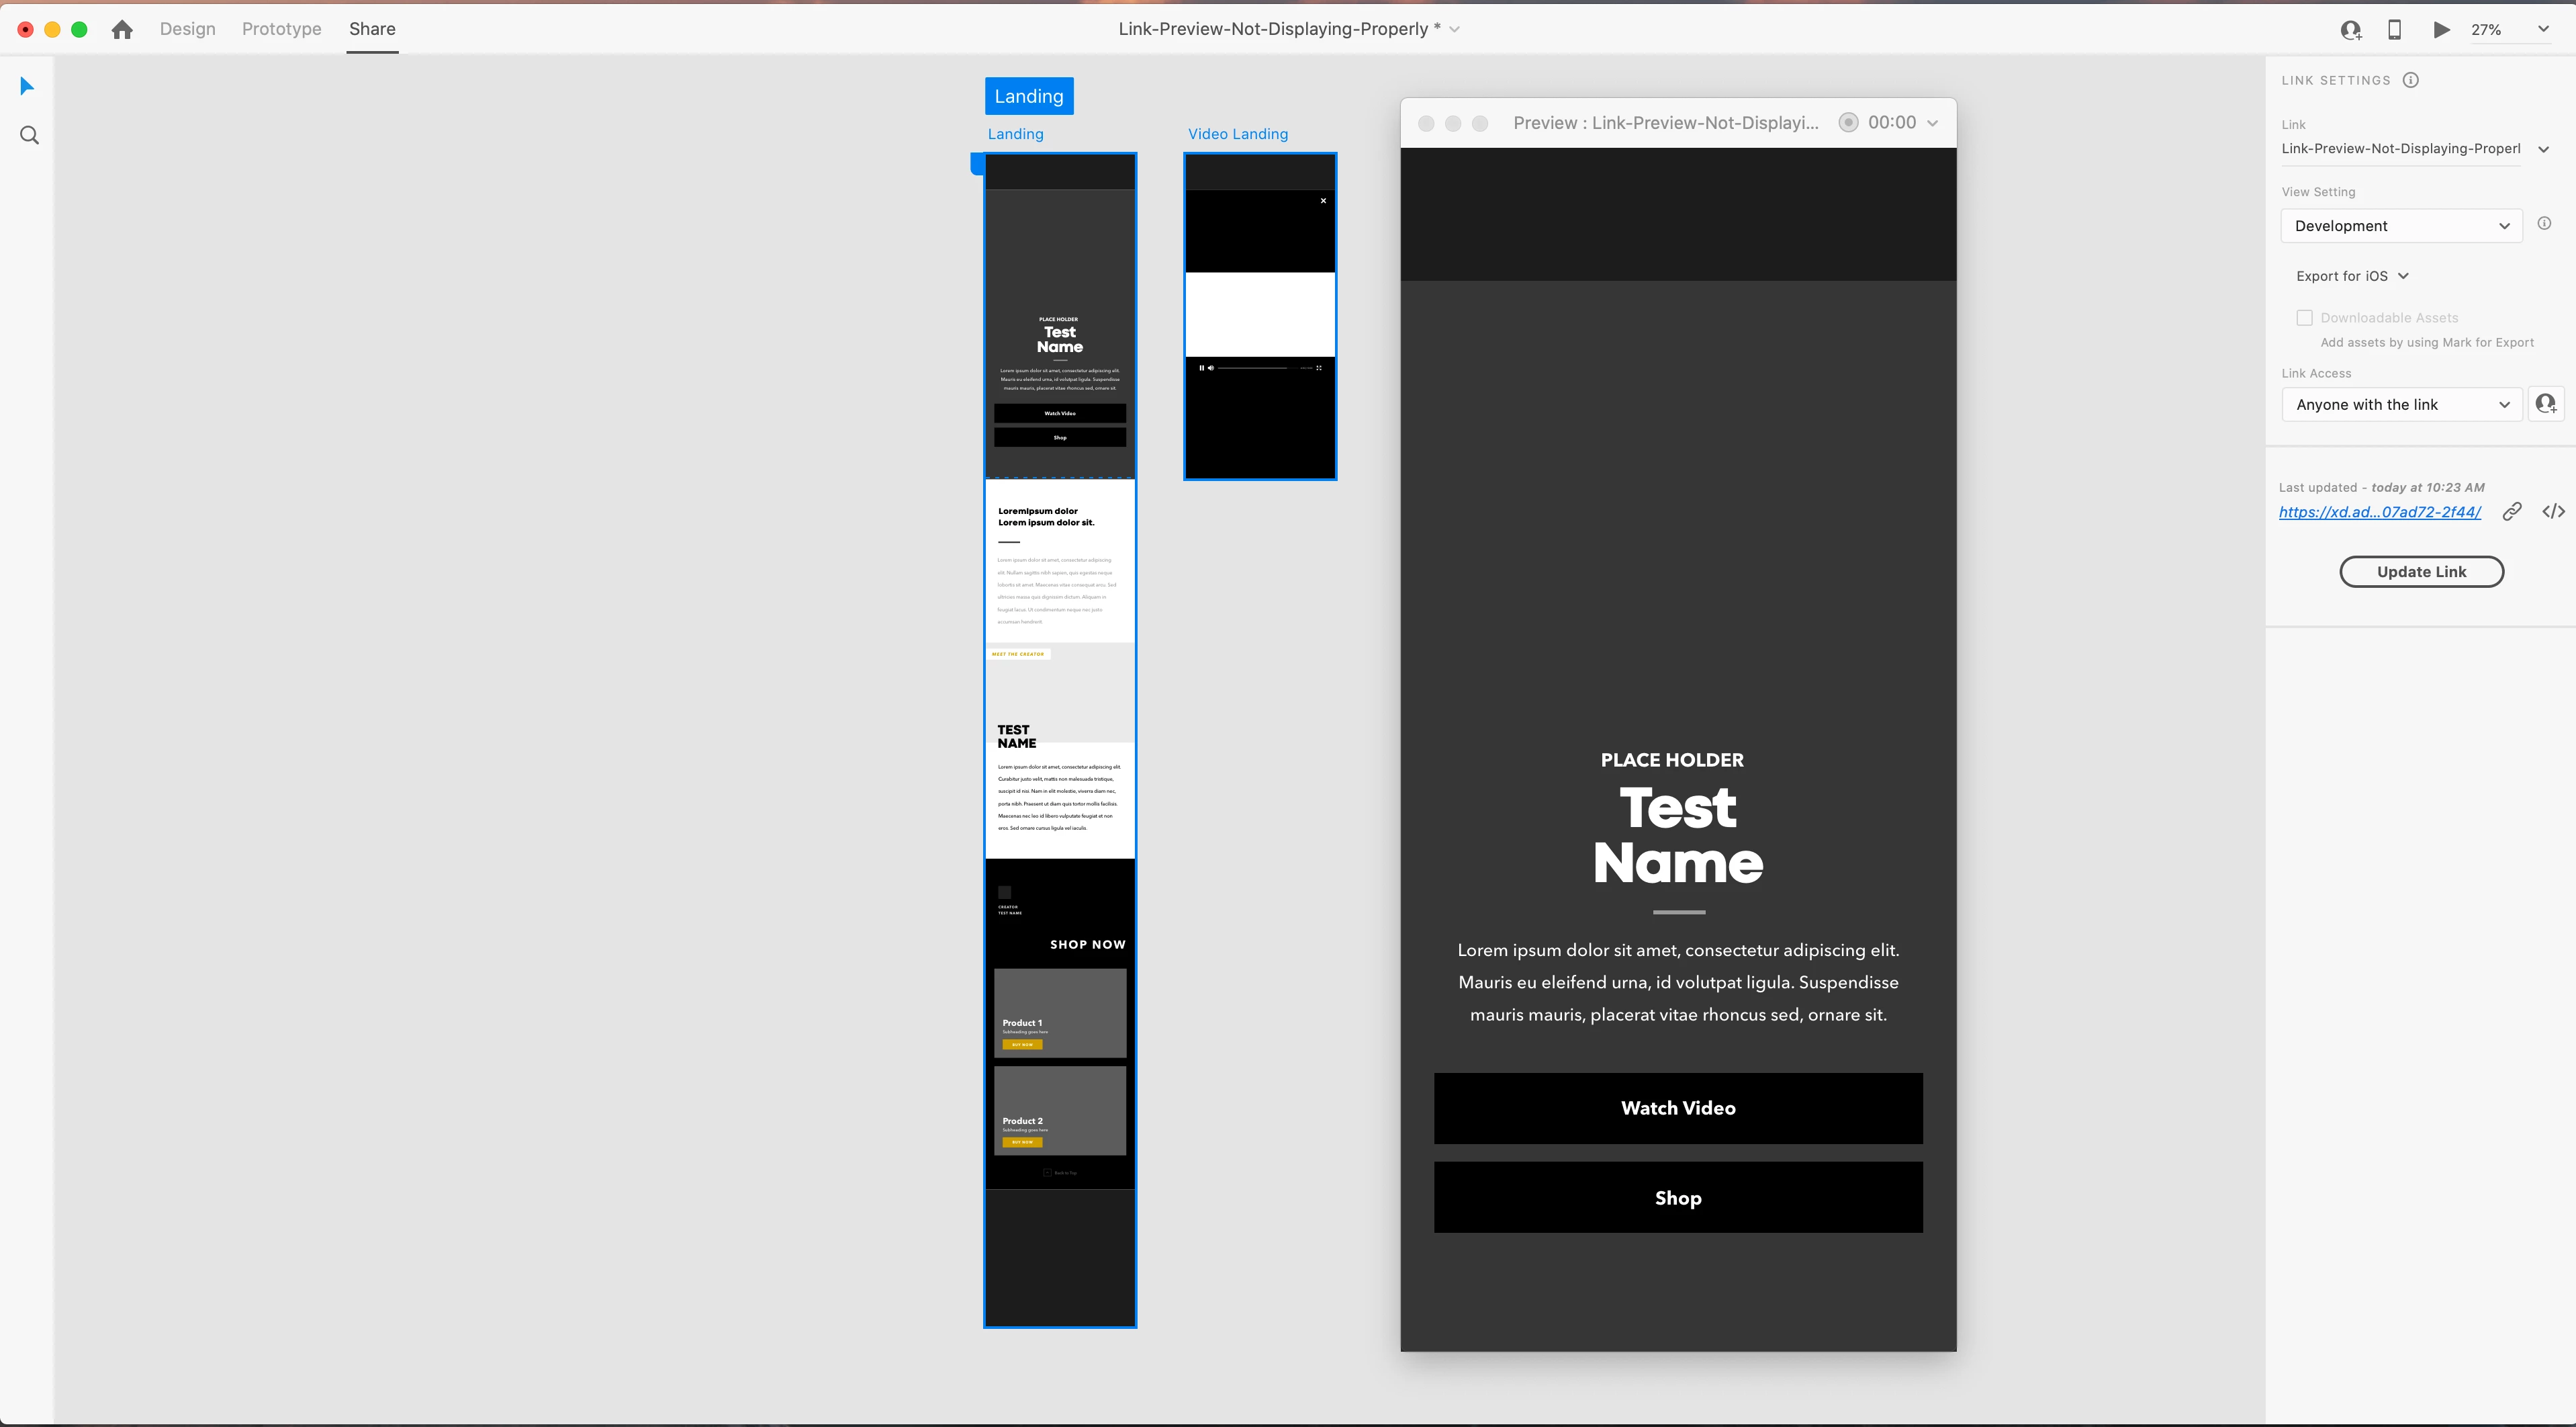This screenshot has height=1427, width=2576.
Task: Select the arrow Select tool
Action: point(27,86)
